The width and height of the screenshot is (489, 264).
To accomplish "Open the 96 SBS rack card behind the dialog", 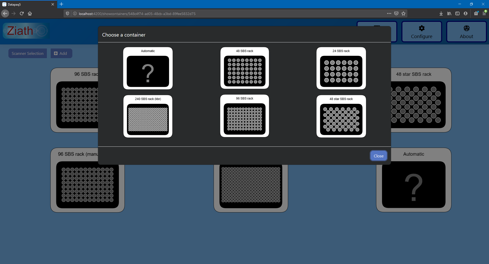I will [x=74, y=100].
